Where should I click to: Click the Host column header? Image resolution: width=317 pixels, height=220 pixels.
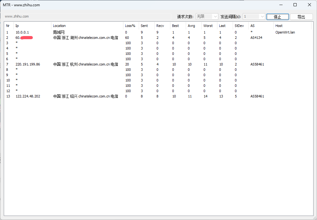click(291, 26)
